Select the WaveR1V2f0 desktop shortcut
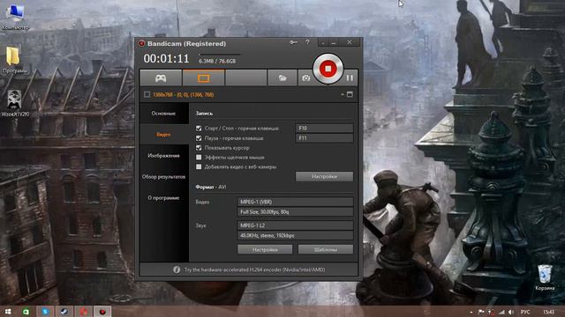The height and width of the screenshot is (317, 565). tap(15, 103)
